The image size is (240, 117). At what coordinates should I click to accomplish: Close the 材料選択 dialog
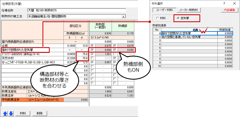(x=234, y=3)
